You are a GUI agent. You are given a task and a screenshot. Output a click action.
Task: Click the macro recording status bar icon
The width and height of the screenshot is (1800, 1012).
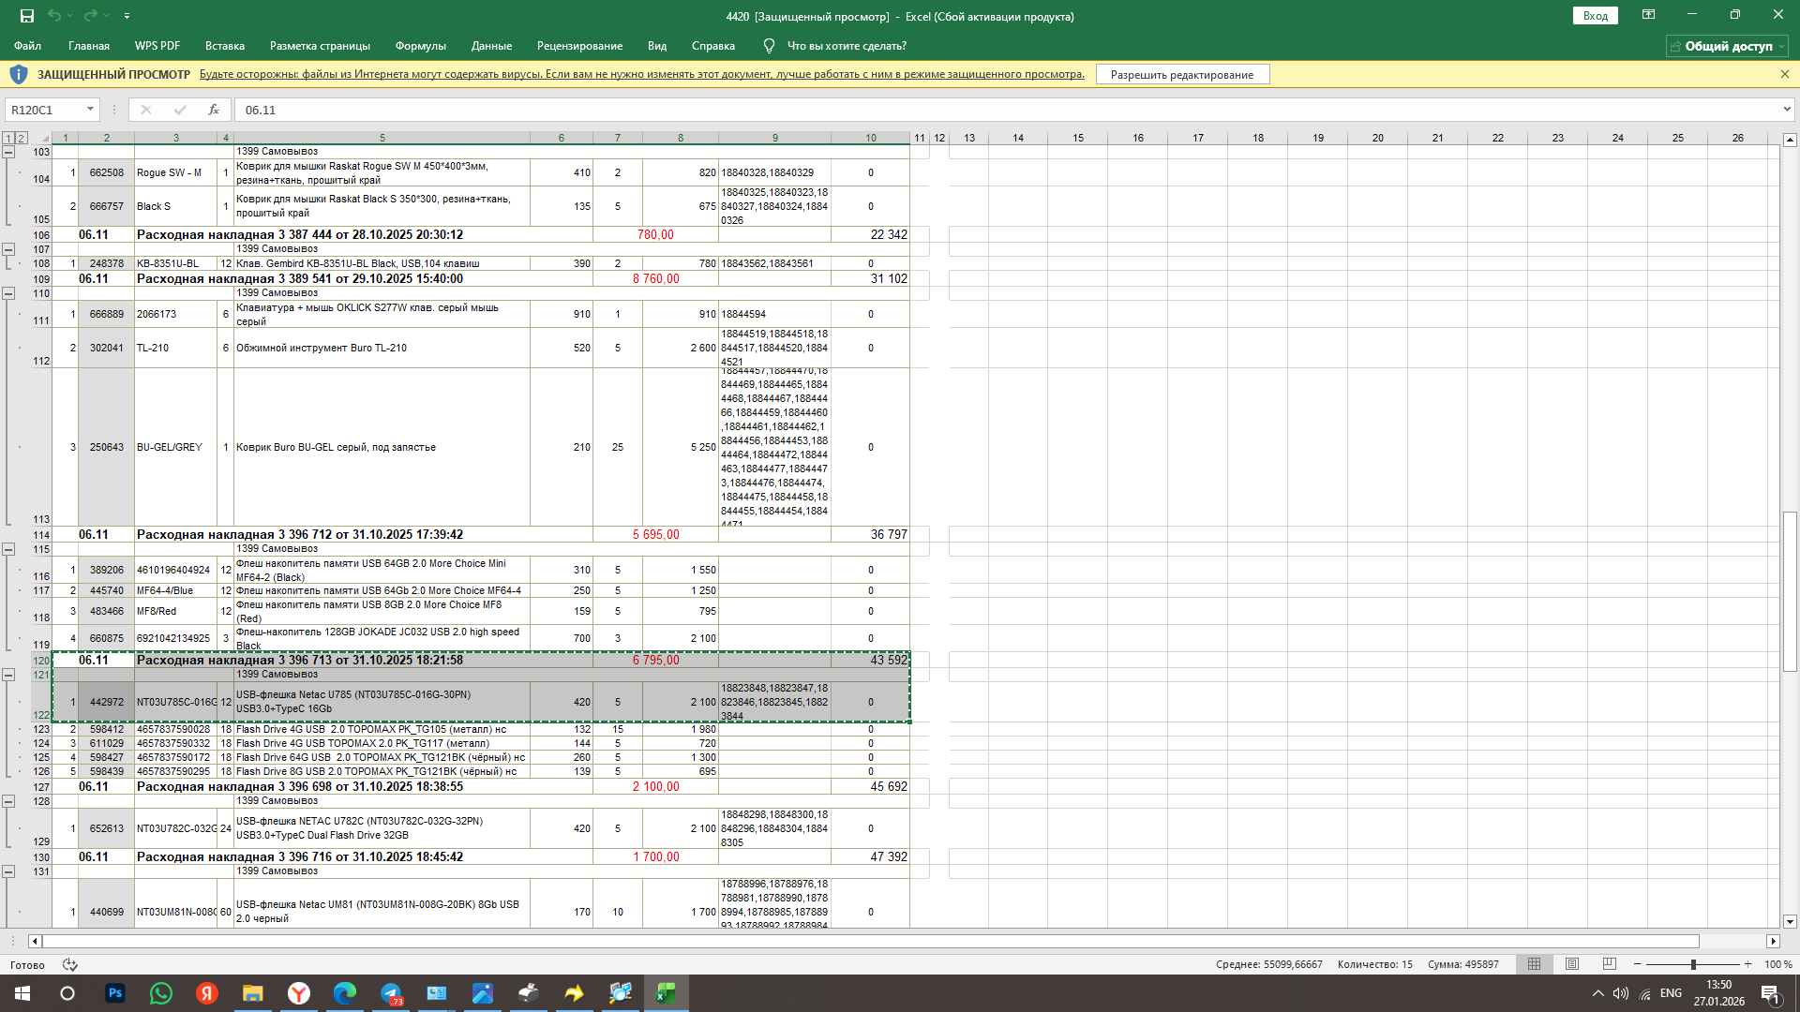coord(69,964)
